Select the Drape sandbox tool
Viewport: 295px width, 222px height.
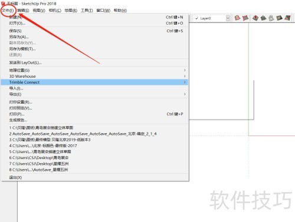[271, 18]
